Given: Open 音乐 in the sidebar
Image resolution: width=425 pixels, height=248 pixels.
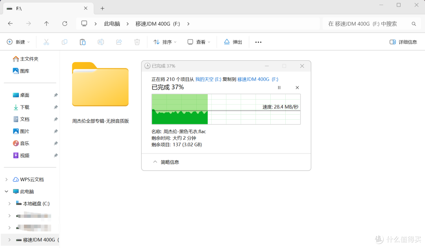Looking at the screenshot, I should click(x=21, y=144).
